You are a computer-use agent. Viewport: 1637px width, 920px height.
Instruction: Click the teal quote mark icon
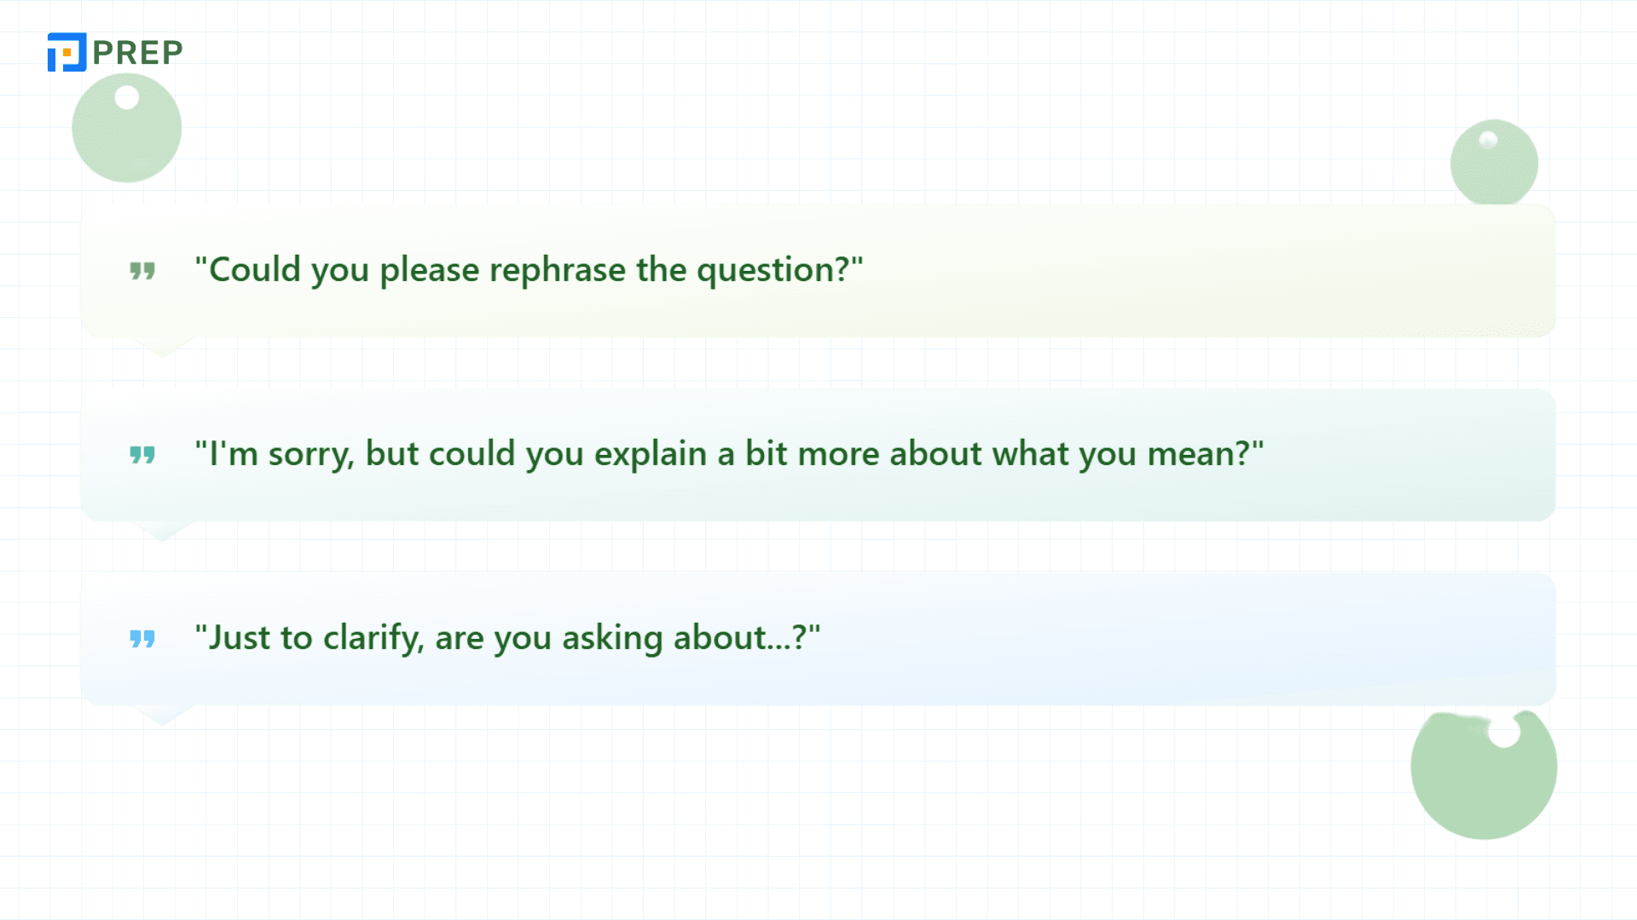click(142, 455)
